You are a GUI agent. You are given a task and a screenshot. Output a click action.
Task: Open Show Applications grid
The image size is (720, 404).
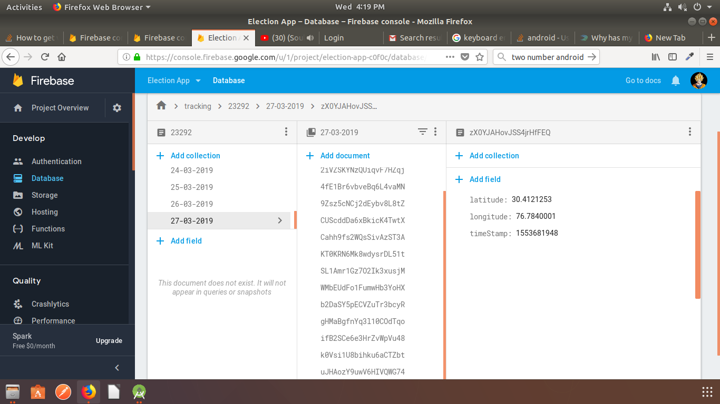coord(707,392)
